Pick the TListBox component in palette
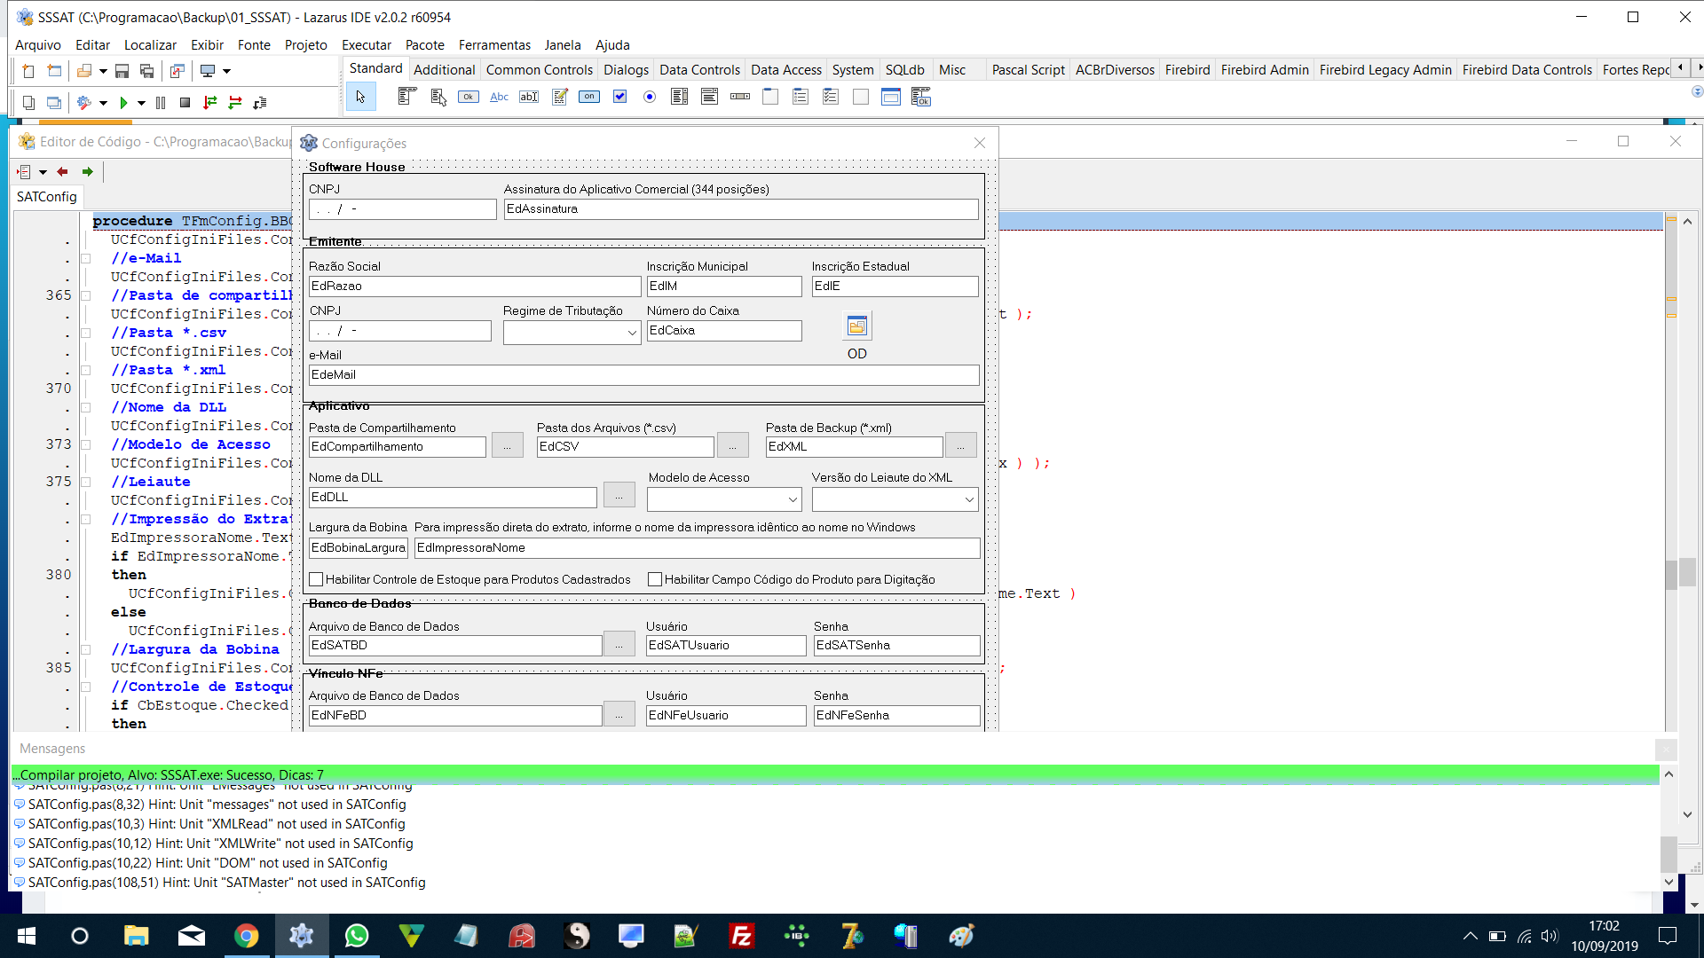1704x958 pixels. coord(680,97)
